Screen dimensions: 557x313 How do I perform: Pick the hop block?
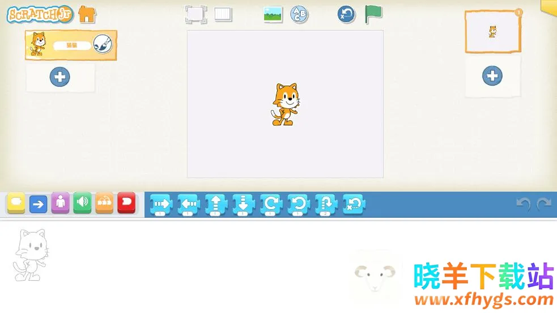point(326,204)
